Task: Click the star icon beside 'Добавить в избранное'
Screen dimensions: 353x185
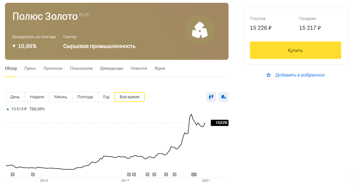Action: (268, 75)
